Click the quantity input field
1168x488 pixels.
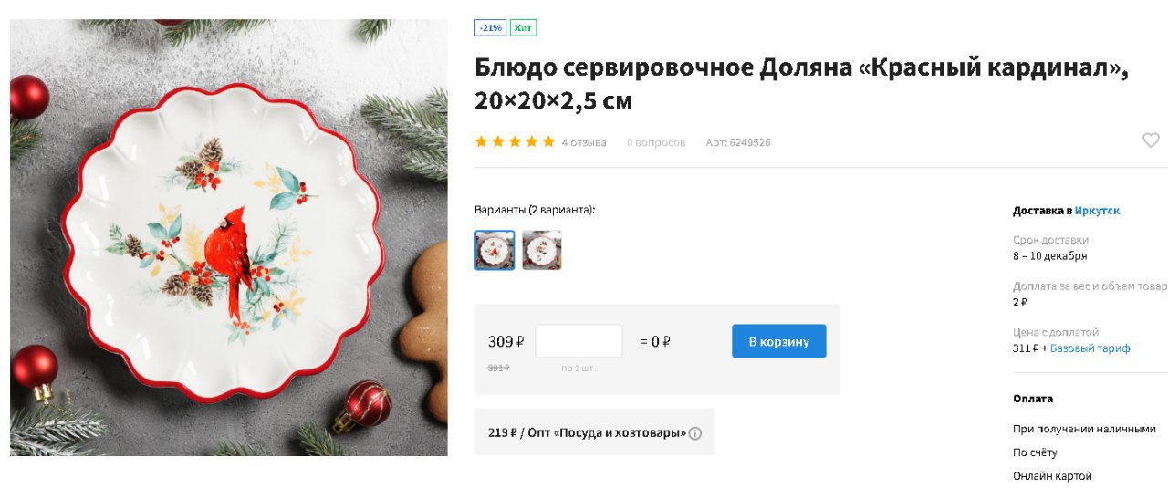pyautogui.click(x=579, y=341)
